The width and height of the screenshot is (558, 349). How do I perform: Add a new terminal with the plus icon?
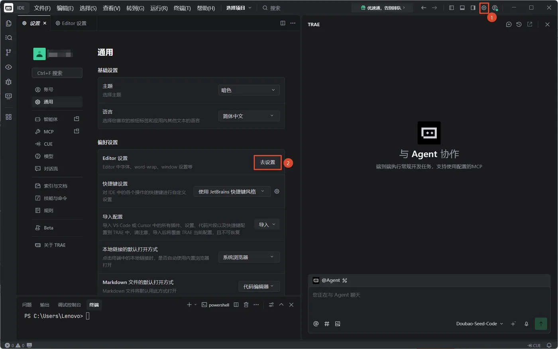(189, 305)
